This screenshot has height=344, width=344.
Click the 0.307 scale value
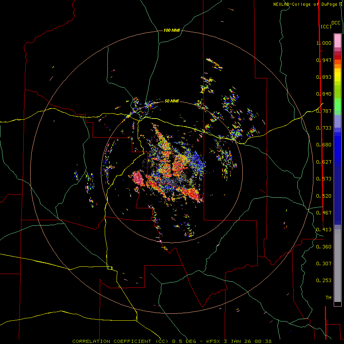(324, 264)
